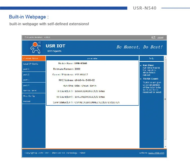The image size is (190, 165).
Task: Open the Current Status menu item
Action: click(x=34, y=58)
